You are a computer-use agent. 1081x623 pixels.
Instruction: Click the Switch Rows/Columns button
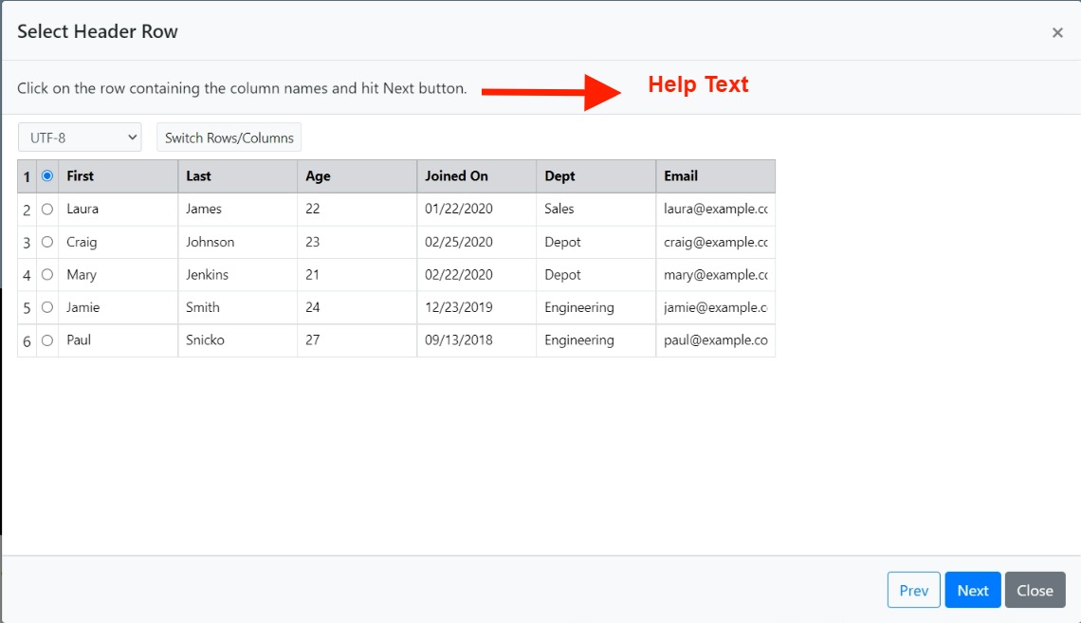[229, 137]
